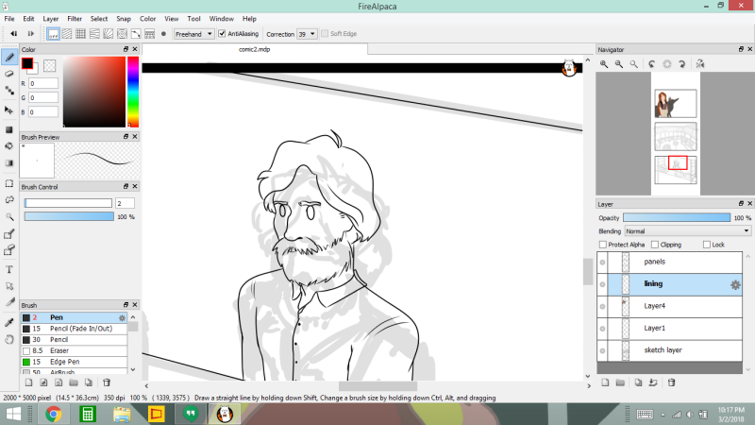Select the Pencil (Fade In/Out) brush
The width and height of the screenshot is (755, 425).
pos(75,328)
